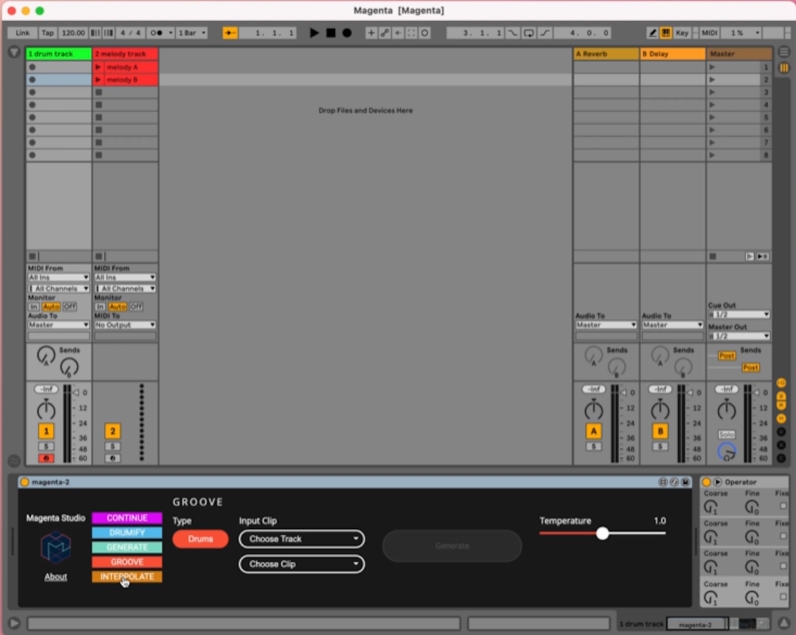This screenshot has height=635, width=796.
Task: Click the tempo field 120.00
Action: tap(73, 33)
